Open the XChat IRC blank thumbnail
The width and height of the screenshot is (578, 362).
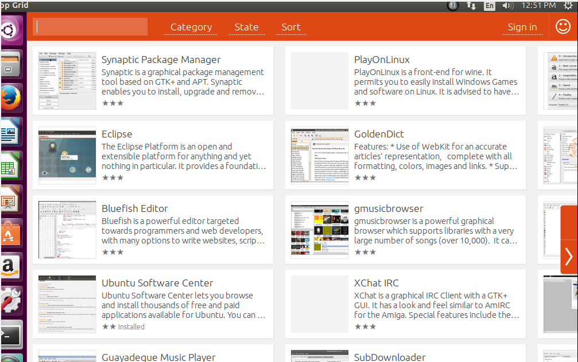coord(320,304)
